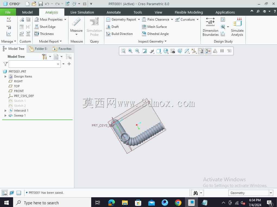The image size is (277, 207).
Task: Open the Model Report group dropdown
Action: [50, 41]
